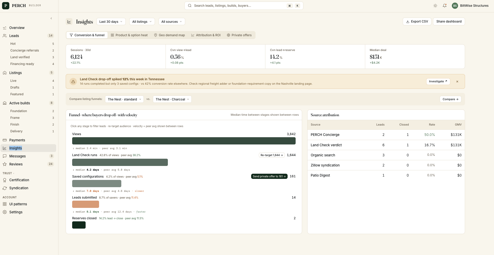Click the Saved configurations funnel bar
This screenshot has height=255, width=494.
point(97,184)
